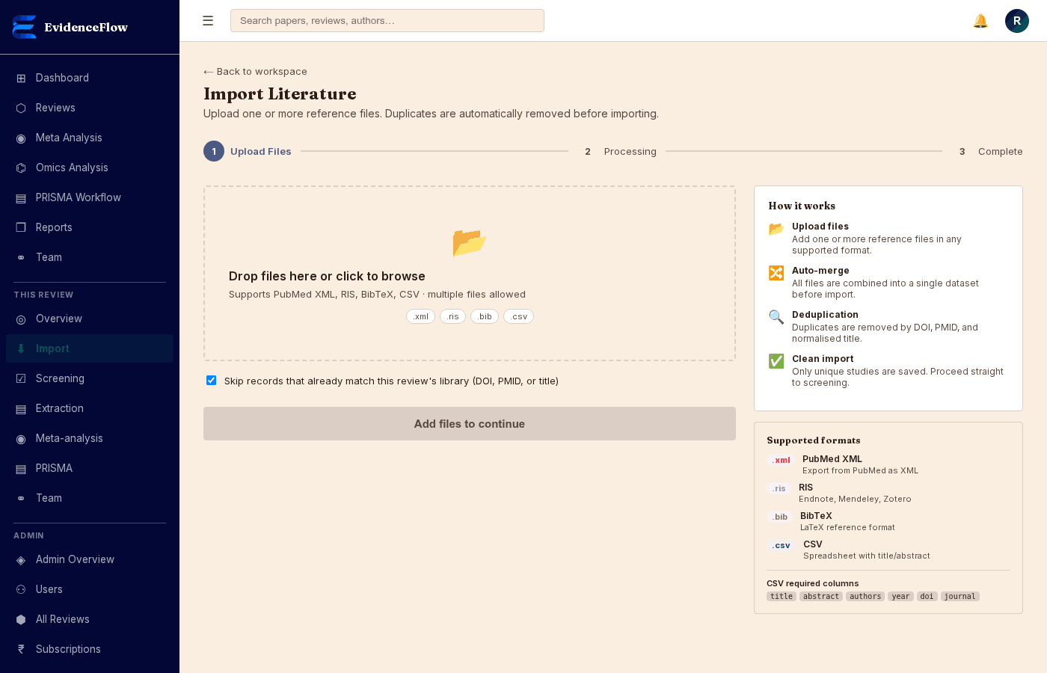Click the PRISMA Workflow sidebar icon

click(21, 197)
